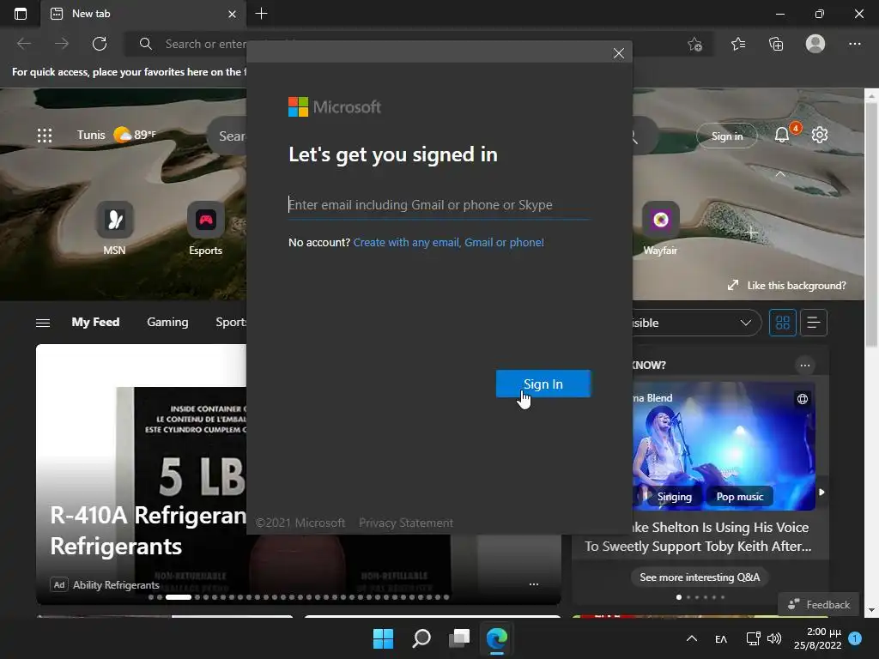Select the Sports feed tab
This screenshot has width=879, height=659.
pyautogui.click(x=231, y=323)
